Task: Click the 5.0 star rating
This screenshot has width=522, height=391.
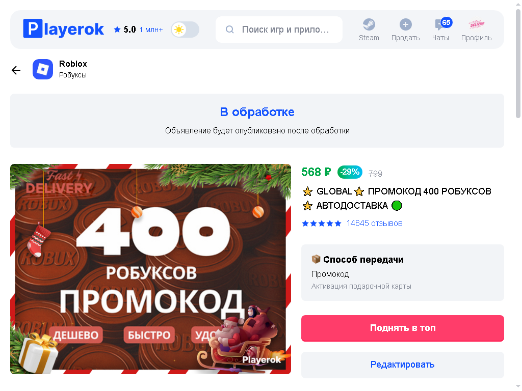Action: (125, 30)
